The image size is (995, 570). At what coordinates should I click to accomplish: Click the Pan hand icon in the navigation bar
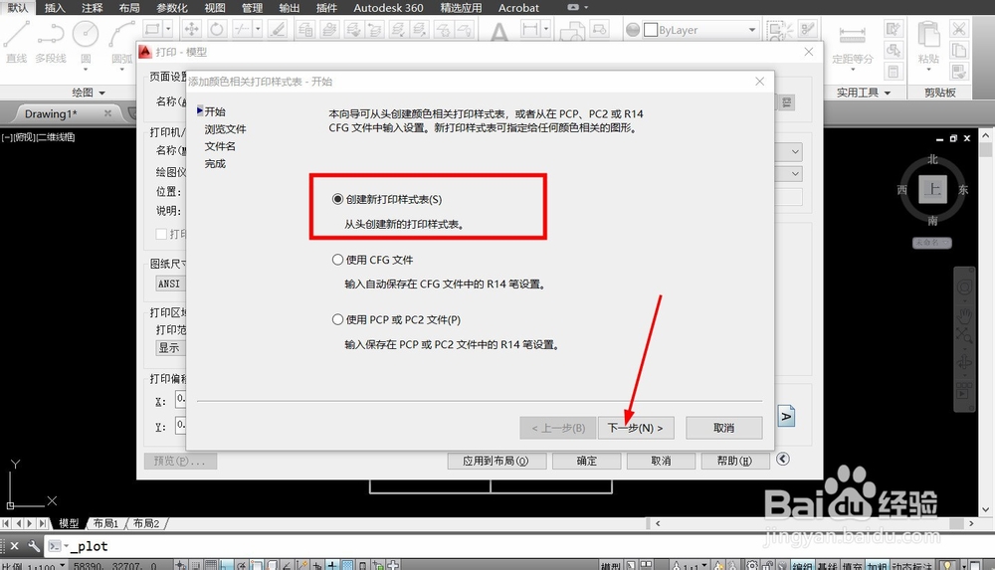pos(964,314)
